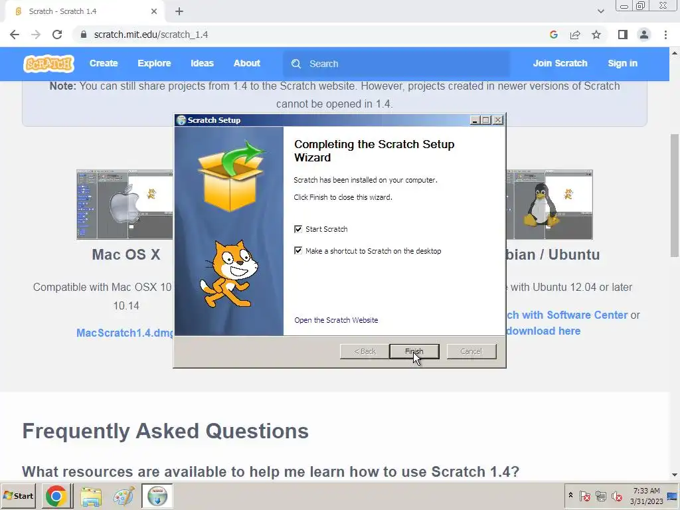Open the Explore menu item
The height and width of the screenshot is (510, 680).
pos(154,63)
